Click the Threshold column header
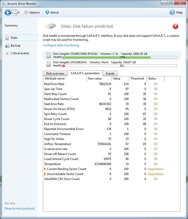 click(138, 79)
